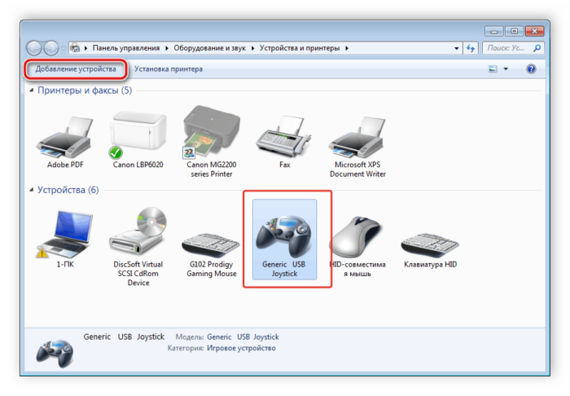
Task: Click the Back navigation arrow
Action: coord(36,48)
